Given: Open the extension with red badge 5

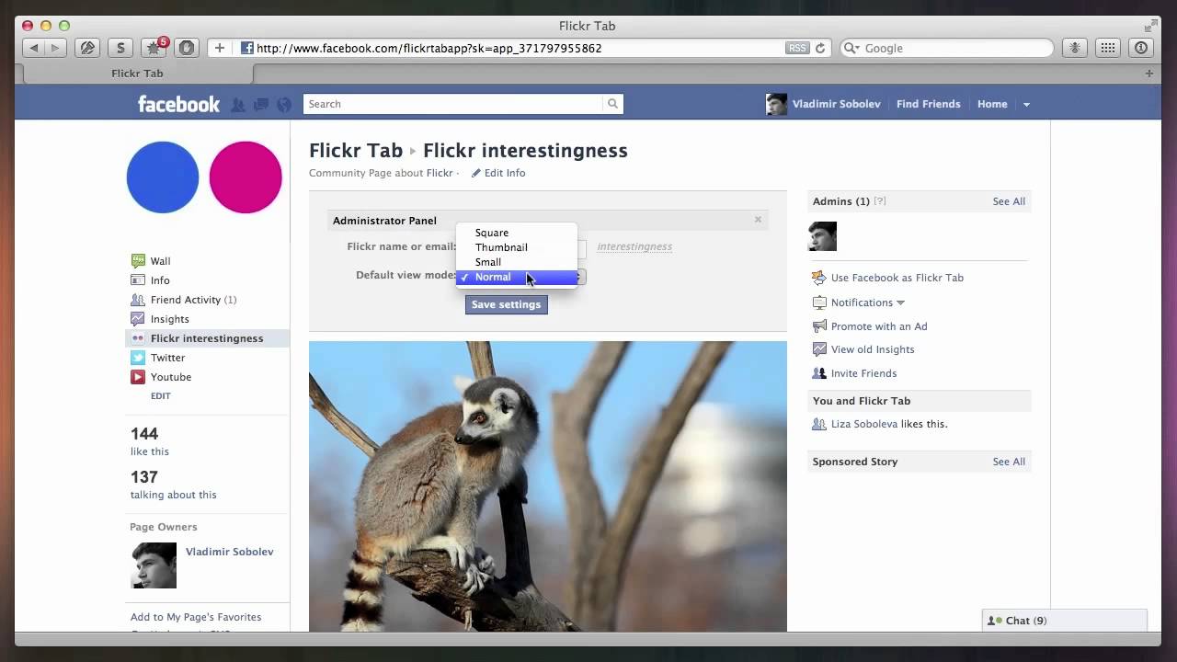Looking at the screenshot, I should pyautogui.click(x=154, y=48).
